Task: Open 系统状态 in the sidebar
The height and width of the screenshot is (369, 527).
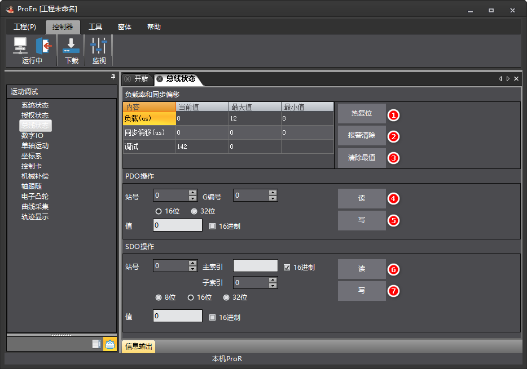Action: [x=35, y=105]
